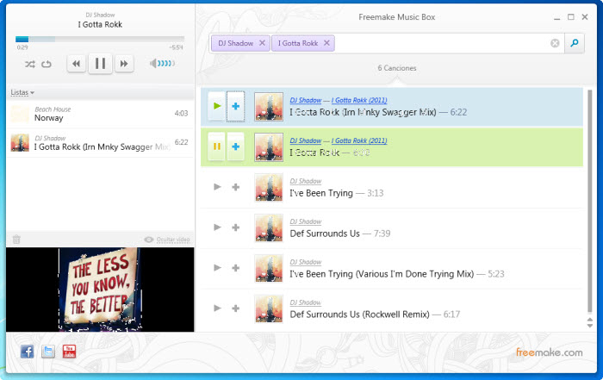Click album art of Def Surrounds Us Rockwell Remix
The height and width of the screenshot is (380, 603).
269,308
